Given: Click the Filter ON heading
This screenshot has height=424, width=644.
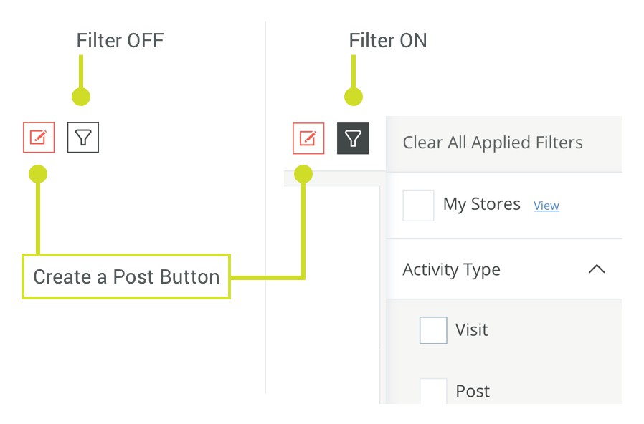Looking at the screenshot, I should pos(388,41).
